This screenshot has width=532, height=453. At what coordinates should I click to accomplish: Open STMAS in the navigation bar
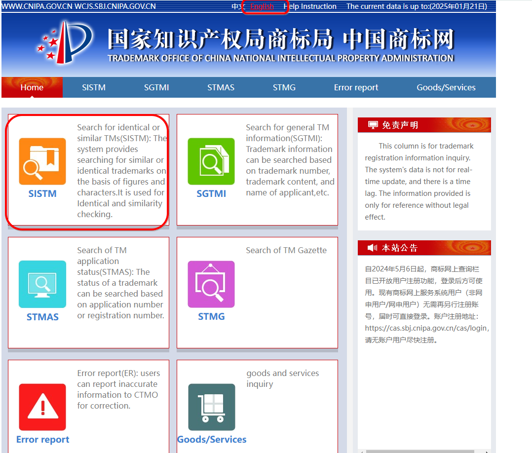221,87
